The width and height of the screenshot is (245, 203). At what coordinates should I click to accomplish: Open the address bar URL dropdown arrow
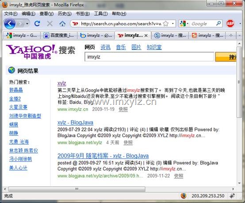click(x=172, y=23)
